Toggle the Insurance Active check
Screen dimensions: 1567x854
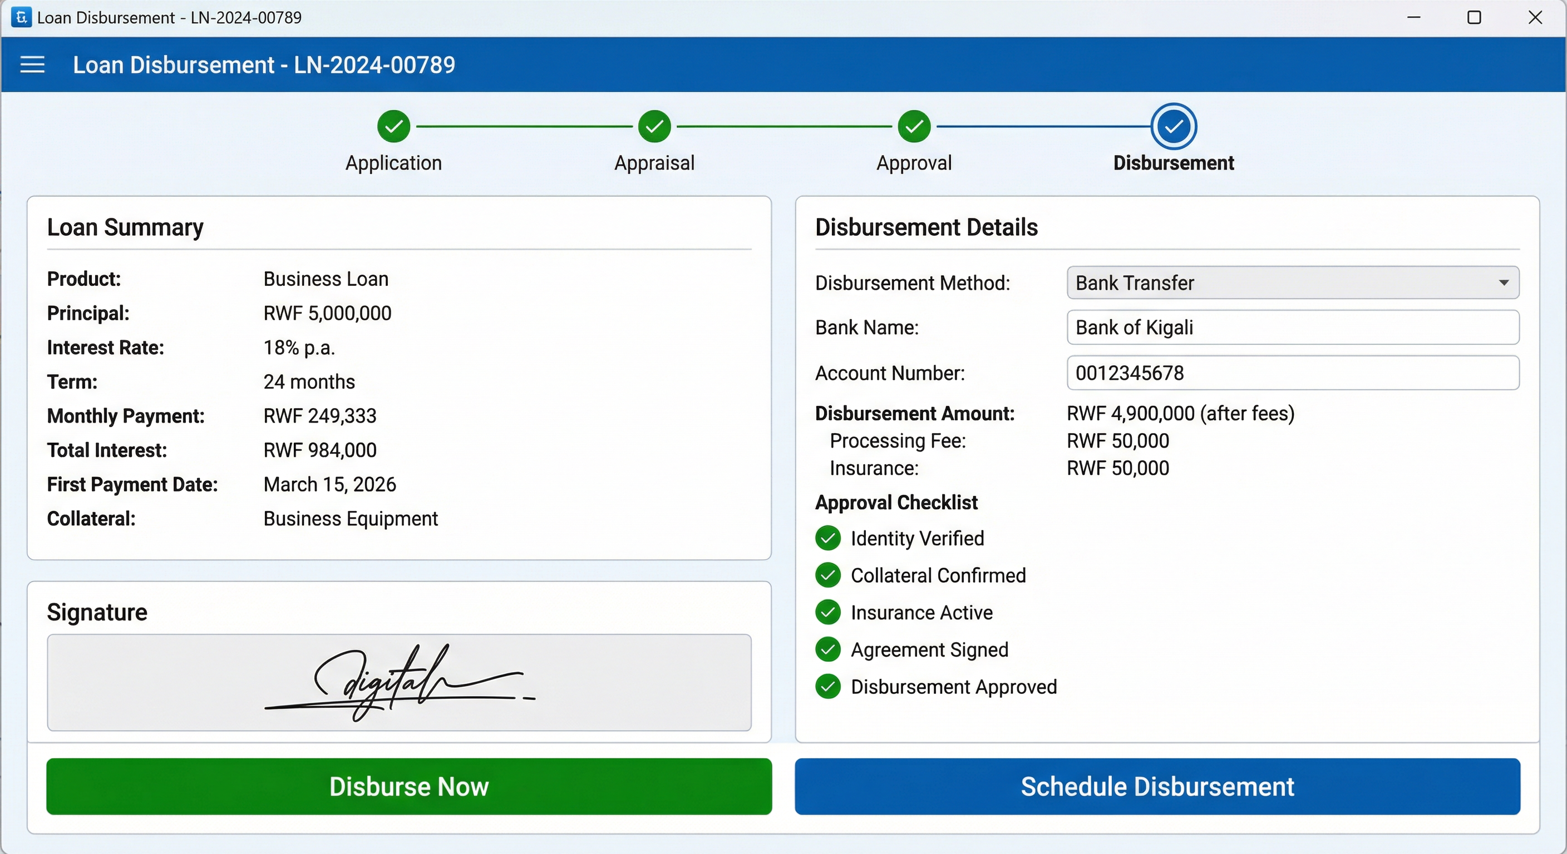pos(828,613)
